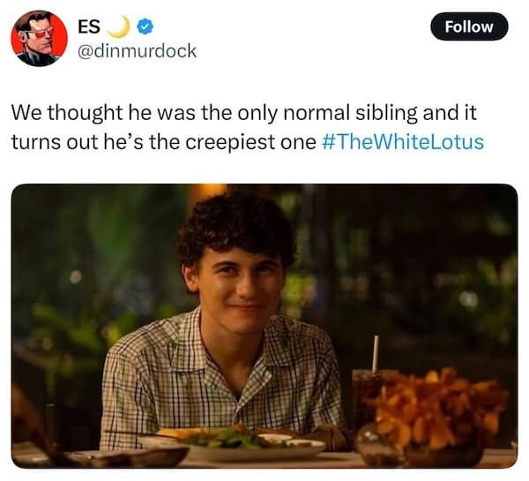The width and height of the screenshot is (529, 481).
Task: Click the white straw in the glass
Action: coord(376,354)
